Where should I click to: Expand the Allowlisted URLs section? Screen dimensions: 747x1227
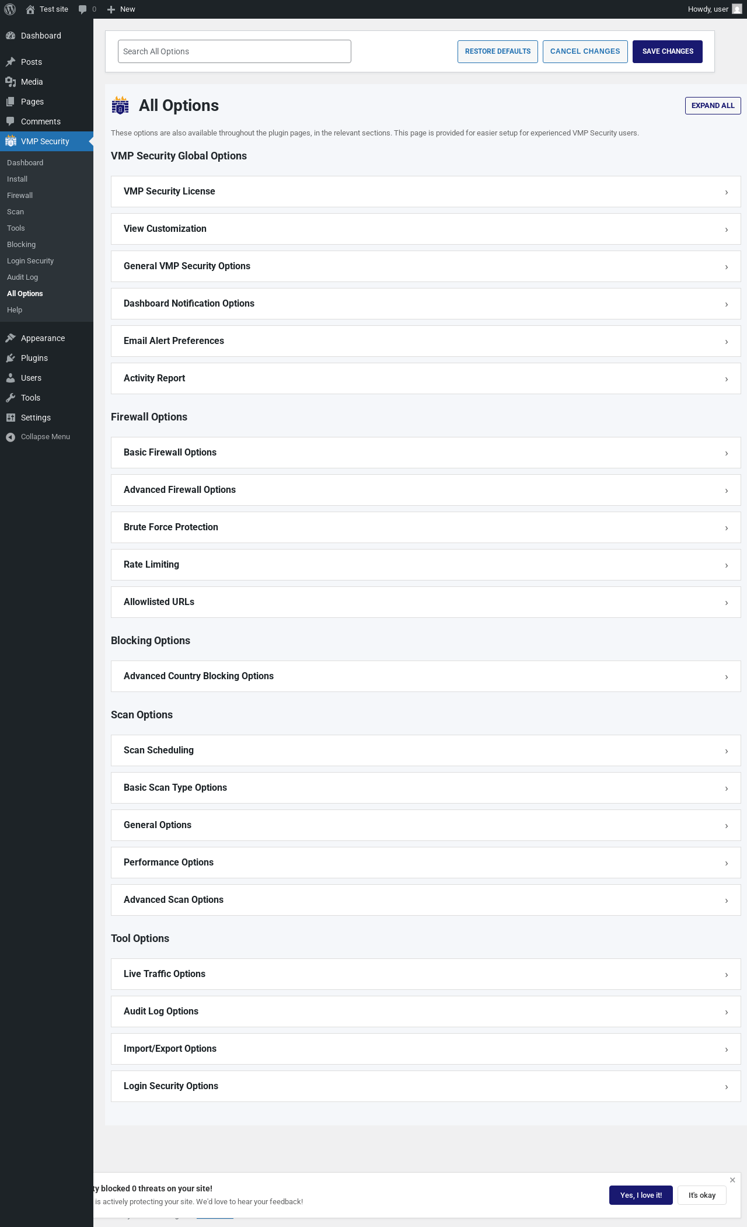click(x=426, y=602)
